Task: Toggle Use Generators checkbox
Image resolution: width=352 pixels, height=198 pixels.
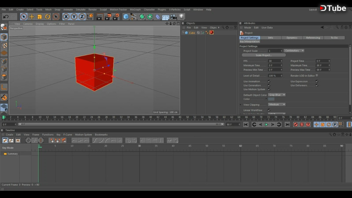Action: 269,85
